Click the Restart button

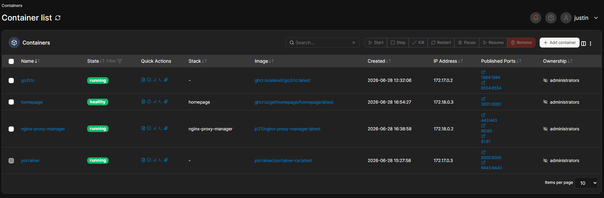coord(441,43)
